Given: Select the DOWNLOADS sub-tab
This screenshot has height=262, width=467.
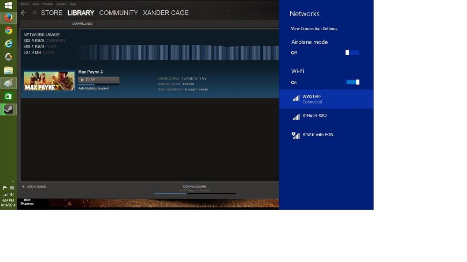Looking at the screenshot, I should [82, 23].
